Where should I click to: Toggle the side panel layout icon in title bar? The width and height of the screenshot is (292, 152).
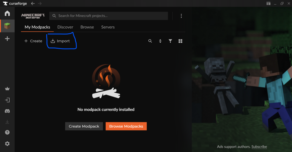pyautogui.click(x=268, y=4)
